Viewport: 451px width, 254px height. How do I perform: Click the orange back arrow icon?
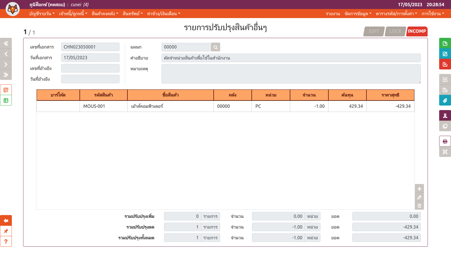6,221
